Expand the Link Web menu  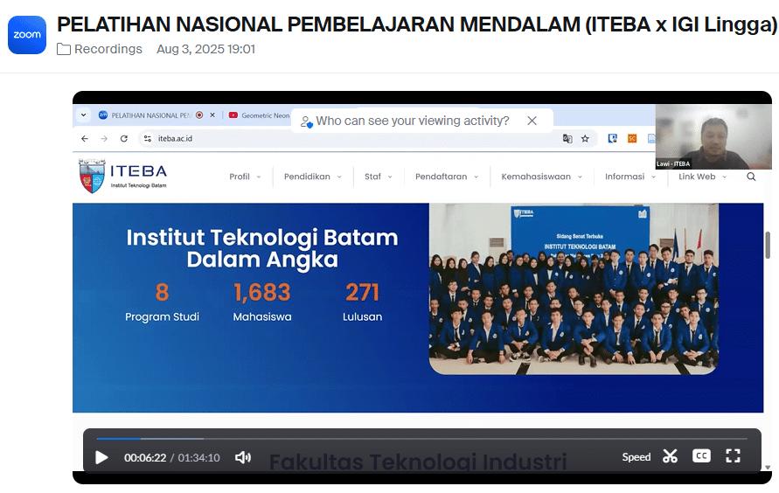(702, 177)
